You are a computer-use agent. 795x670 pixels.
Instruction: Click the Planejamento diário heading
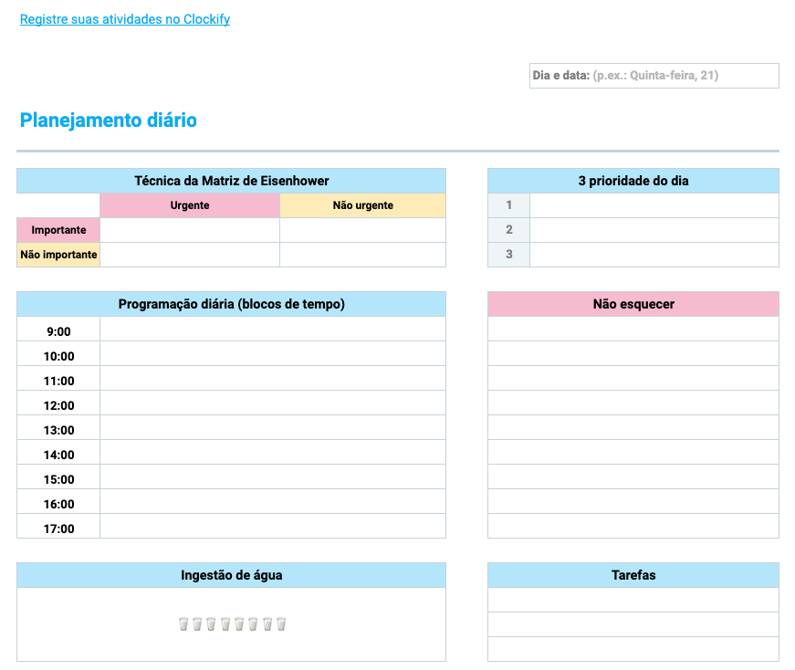coord(108,120)
